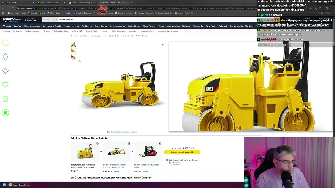
Task: Uncheck the Linde Forklift bundle checkbox
Action: [x=160, y=143]
